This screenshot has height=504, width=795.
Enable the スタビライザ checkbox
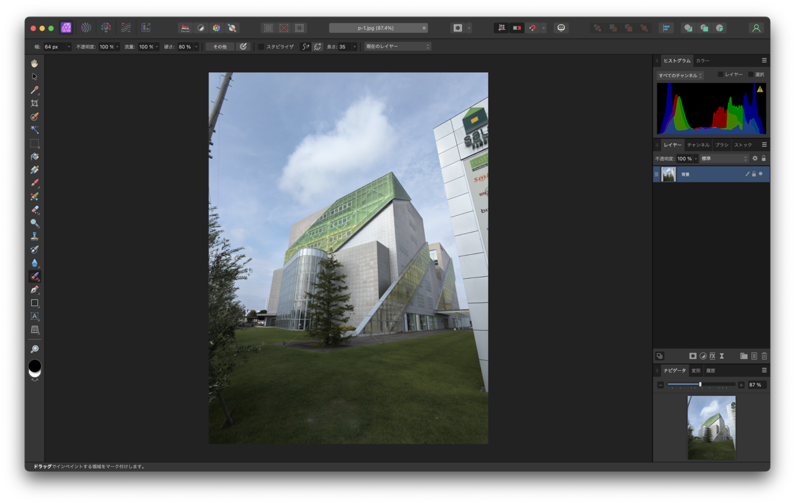click(x=261, y=47)
